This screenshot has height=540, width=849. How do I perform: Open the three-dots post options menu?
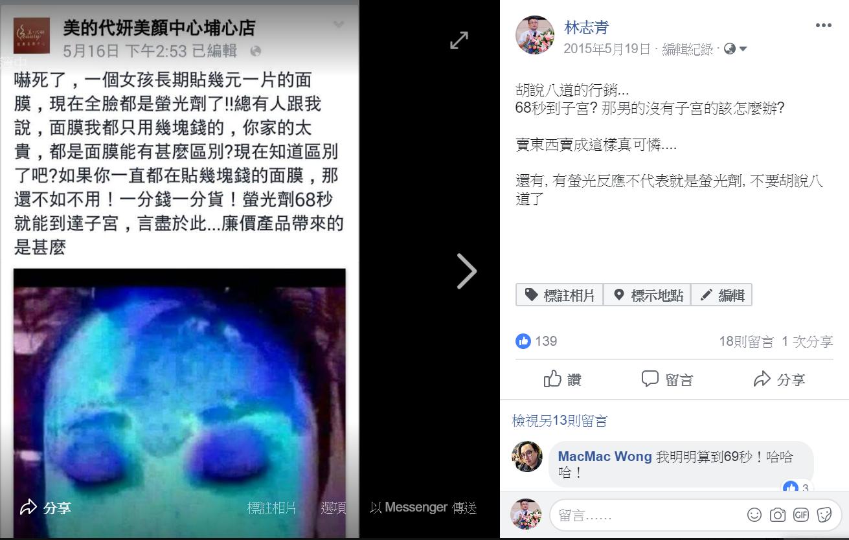click(823, 25)
